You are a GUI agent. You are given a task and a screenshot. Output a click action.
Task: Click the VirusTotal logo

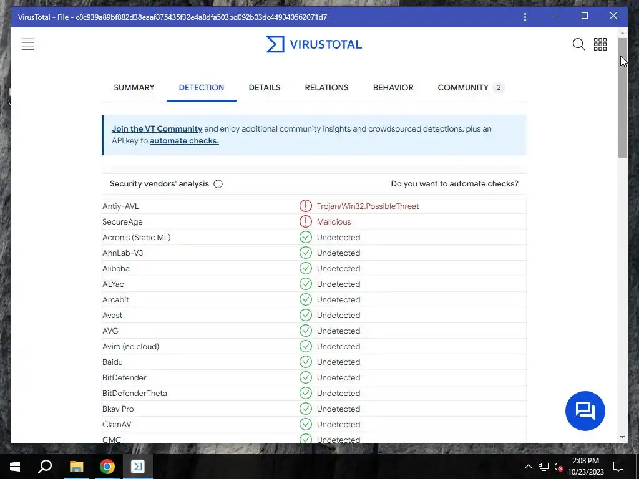(x=314, y=44)
